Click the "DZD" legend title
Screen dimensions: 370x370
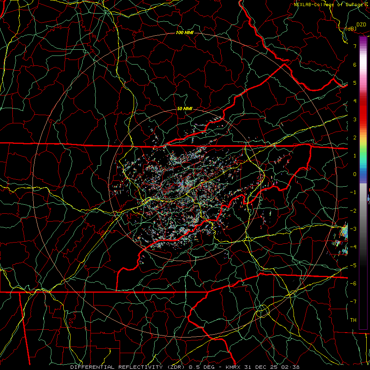pos(361,25)
